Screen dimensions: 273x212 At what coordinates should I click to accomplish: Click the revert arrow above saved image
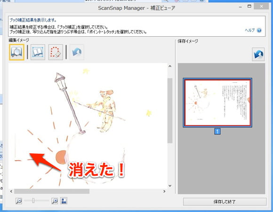pos(258,54)
